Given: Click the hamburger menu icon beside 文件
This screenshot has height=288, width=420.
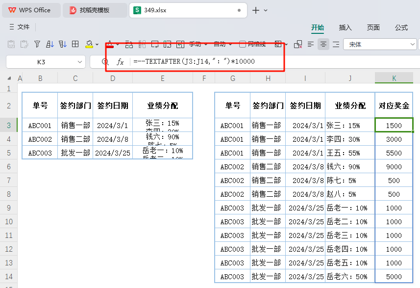Looking at the screenshot, I should tap(12, 27).
